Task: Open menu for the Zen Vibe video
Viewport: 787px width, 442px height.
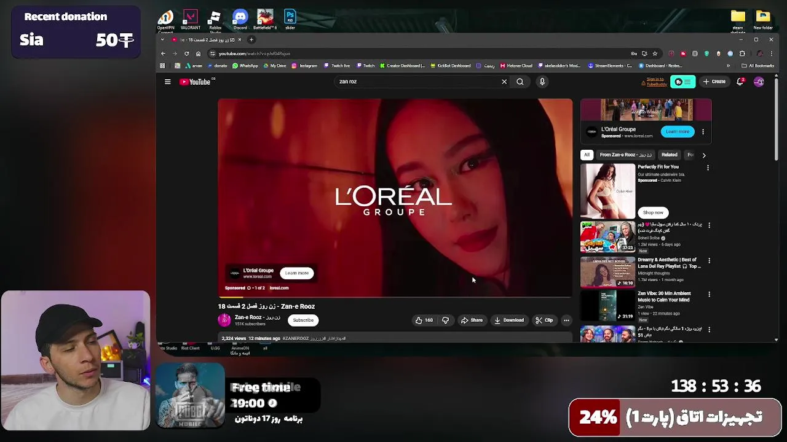Action: [709, 294]
